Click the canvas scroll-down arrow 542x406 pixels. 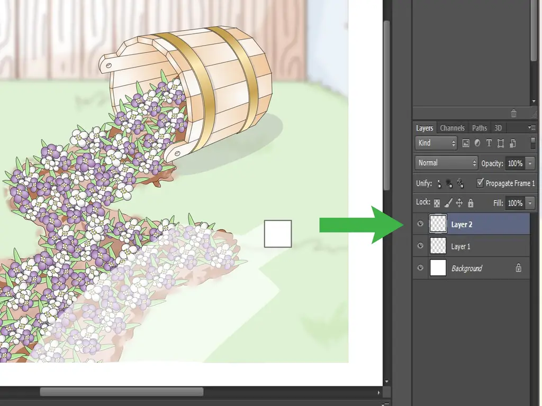click(x=387, y=382)
